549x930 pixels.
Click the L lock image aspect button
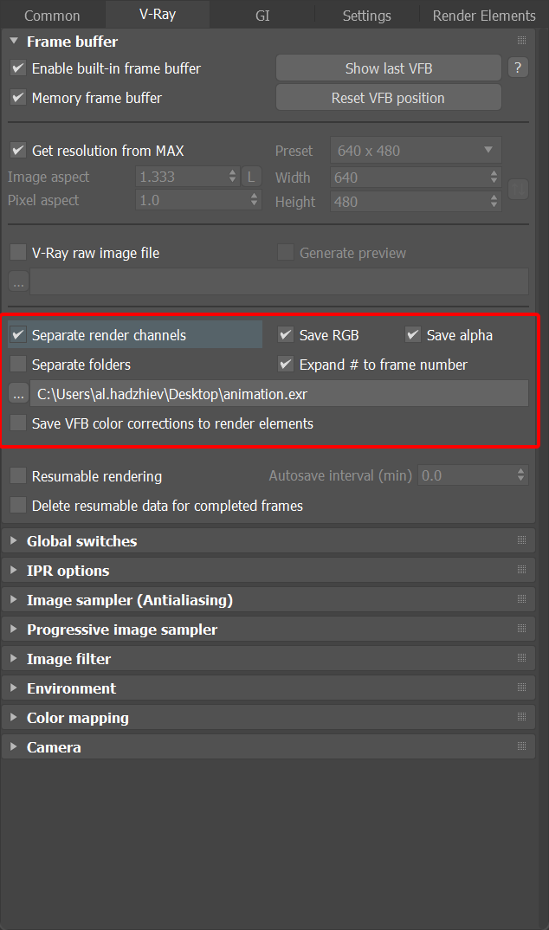pyautogui.click(x=251, y=177)
